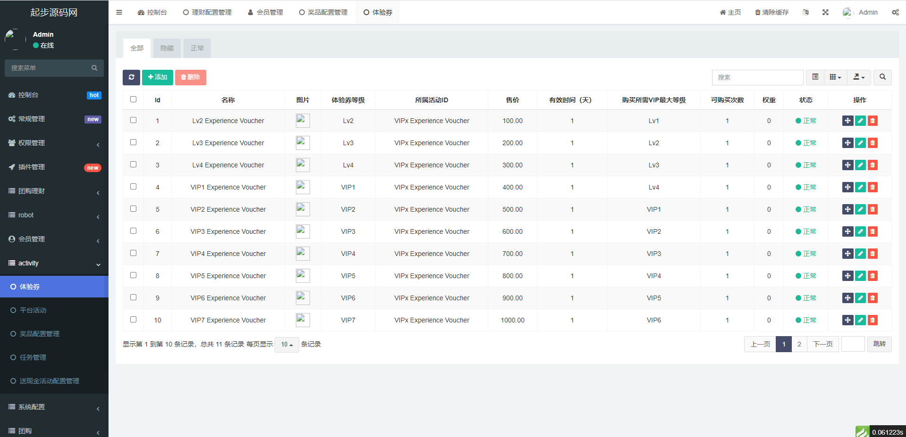Tick the checkbox for VIP5 Experience Voucher

(133, 275)
